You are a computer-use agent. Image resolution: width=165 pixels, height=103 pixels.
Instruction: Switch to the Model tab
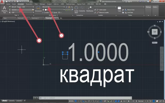[x=5, y=101]
